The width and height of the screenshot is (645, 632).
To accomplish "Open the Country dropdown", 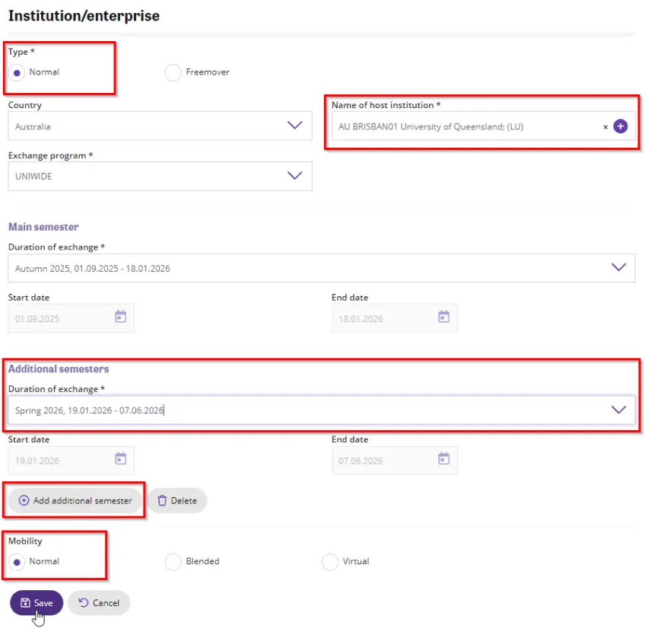I will (x=295, y=126).
